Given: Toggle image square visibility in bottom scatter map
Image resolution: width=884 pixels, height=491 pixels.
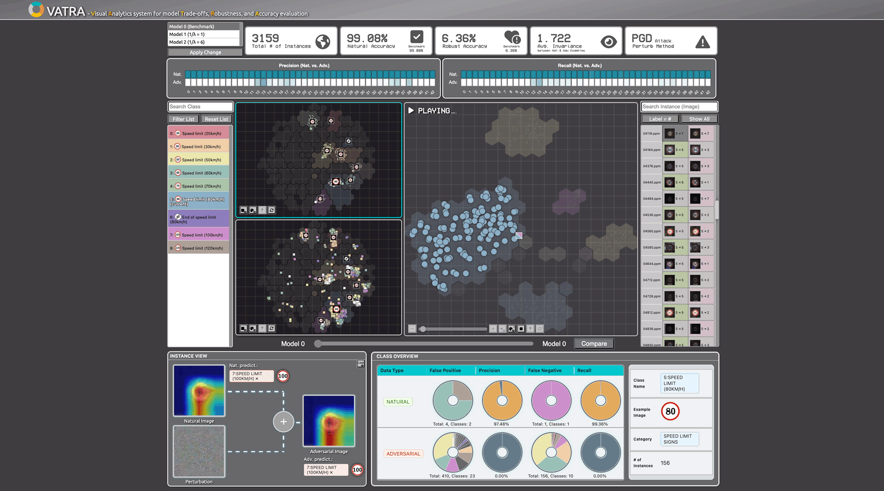Looking at the screenshot, I should [244, 328].
